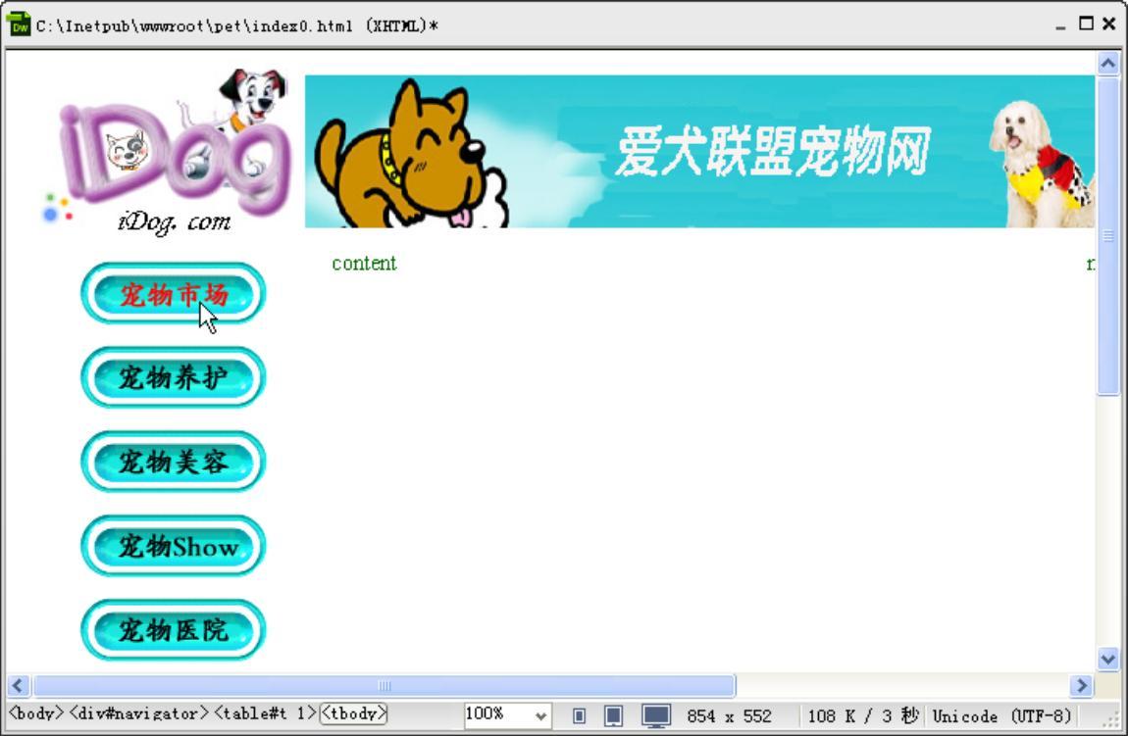
Task: Switch to tablet size view icon
Action: pyautogui.click(x=614, y=715)
